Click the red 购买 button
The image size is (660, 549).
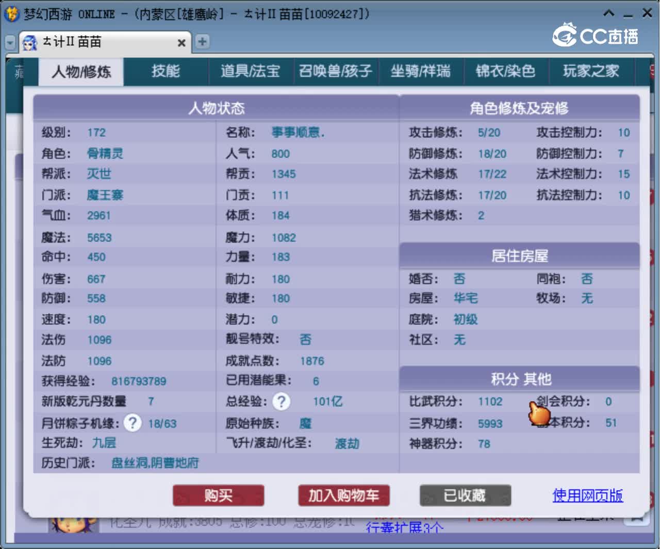tap(219, 495)
